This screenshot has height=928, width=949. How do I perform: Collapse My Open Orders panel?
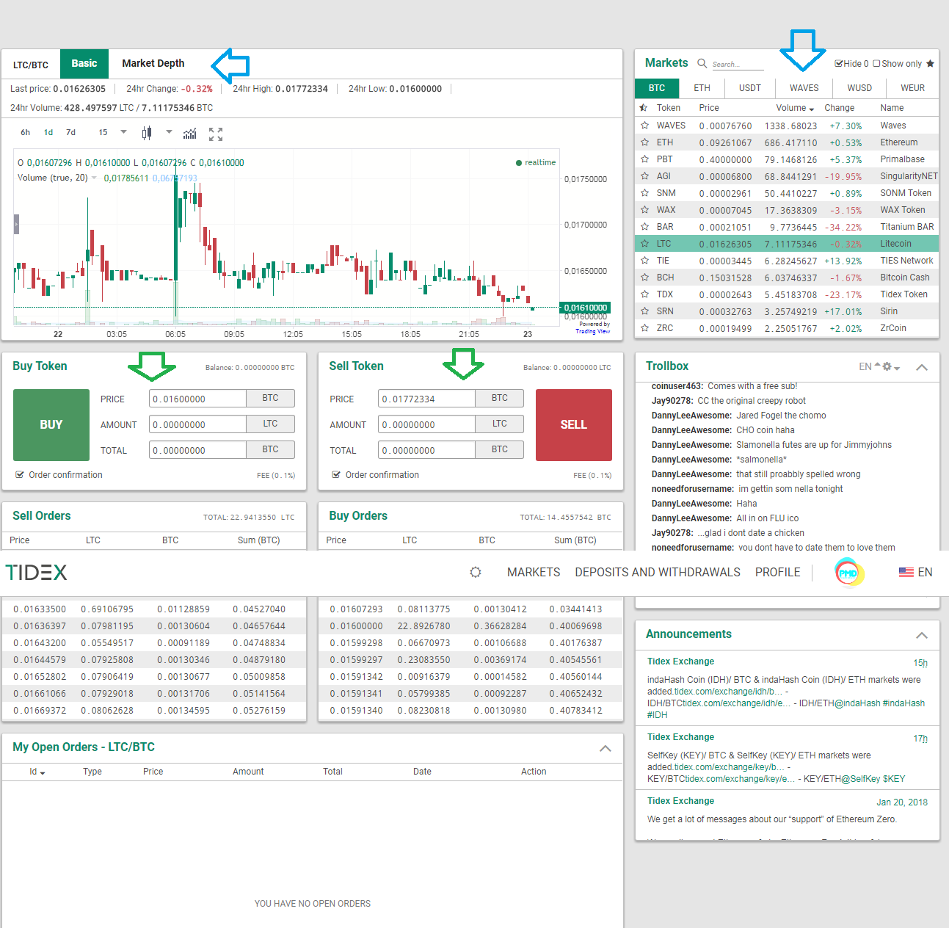coord(606,748)
